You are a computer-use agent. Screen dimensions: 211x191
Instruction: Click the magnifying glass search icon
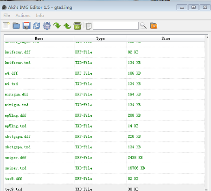143,25
